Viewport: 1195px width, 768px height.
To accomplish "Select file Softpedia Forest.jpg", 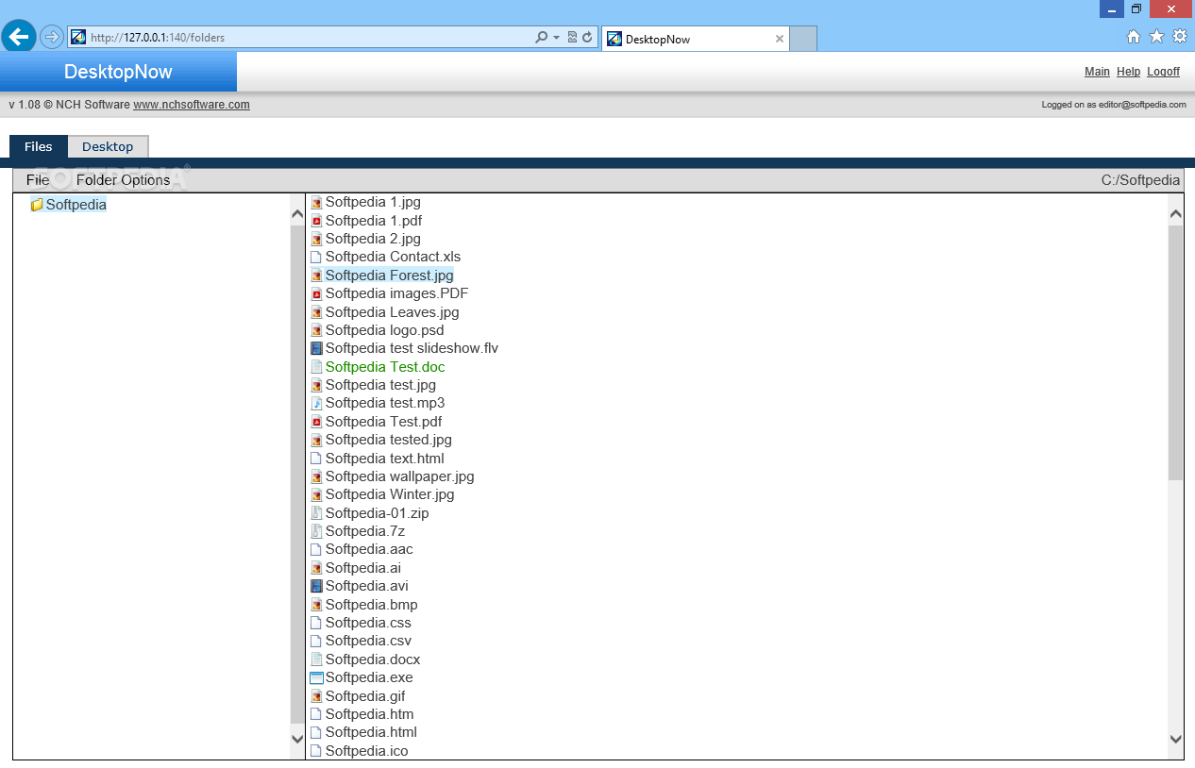I will pos(389,275).
